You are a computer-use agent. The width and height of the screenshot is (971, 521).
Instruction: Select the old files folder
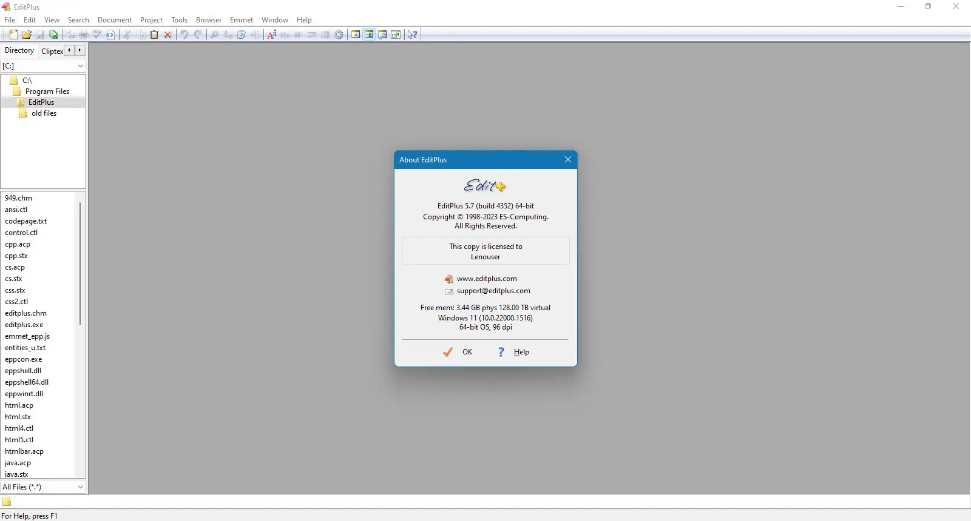[x=44, y=113]
